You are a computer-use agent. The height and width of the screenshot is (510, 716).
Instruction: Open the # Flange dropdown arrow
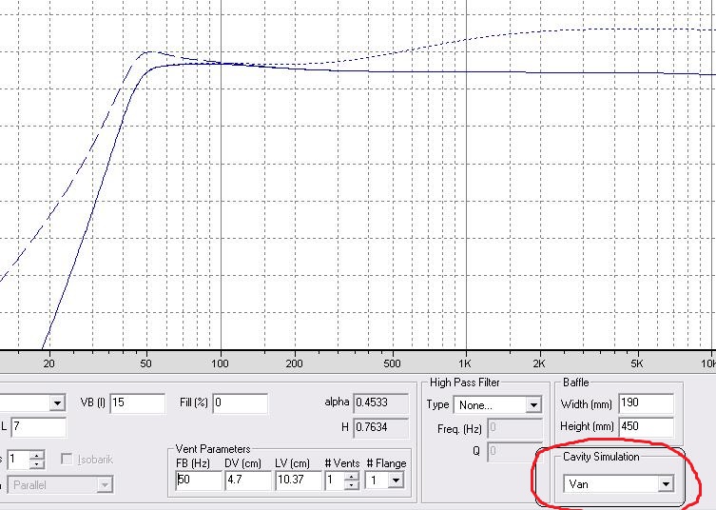point(396,480)
